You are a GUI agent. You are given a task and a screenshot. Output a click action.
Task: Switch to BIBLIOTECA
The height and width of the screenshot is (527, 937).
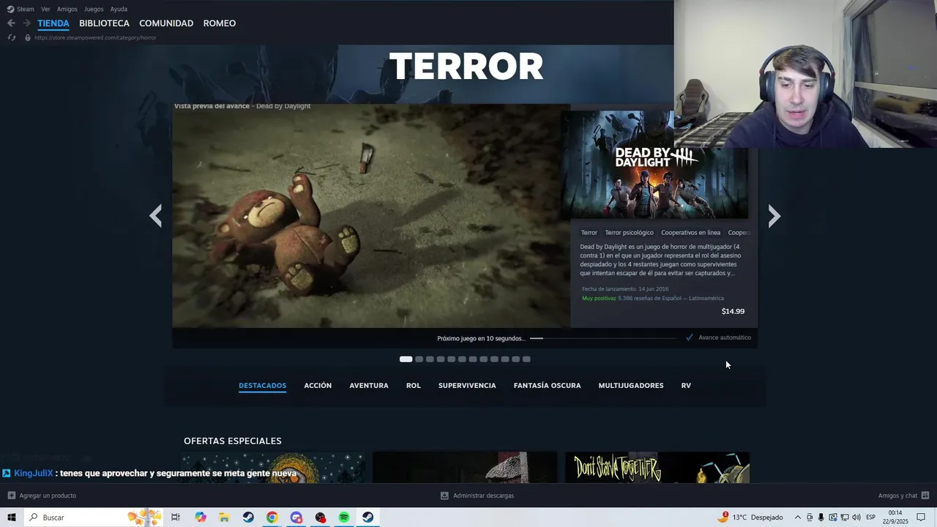point(104,23)
